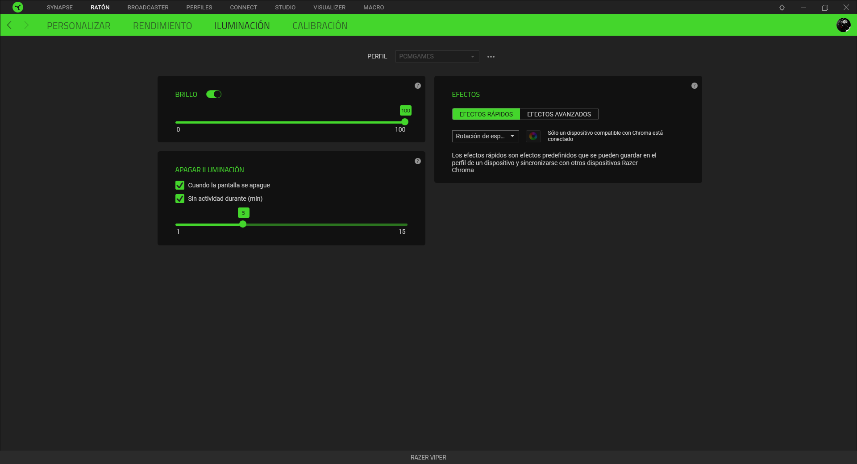Switch to the Rendimiento section

pyautogui.click(x=162, y=25)
